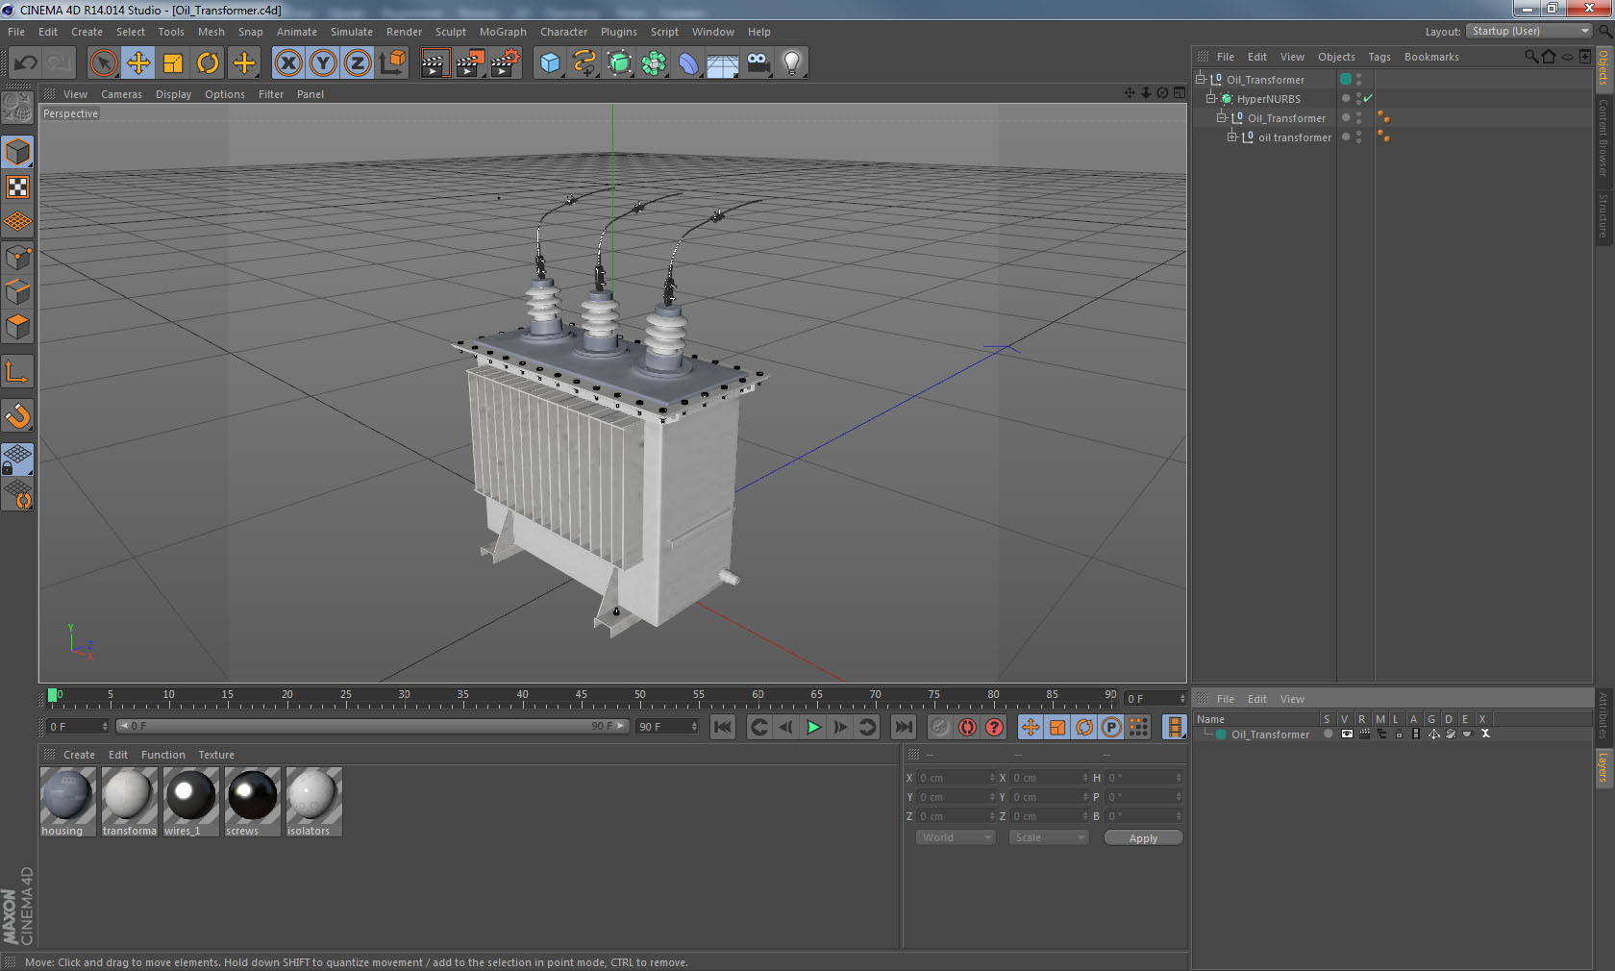Open the Simulate menu
This screenshot has height=971, width=1615.
click(352, 32)
